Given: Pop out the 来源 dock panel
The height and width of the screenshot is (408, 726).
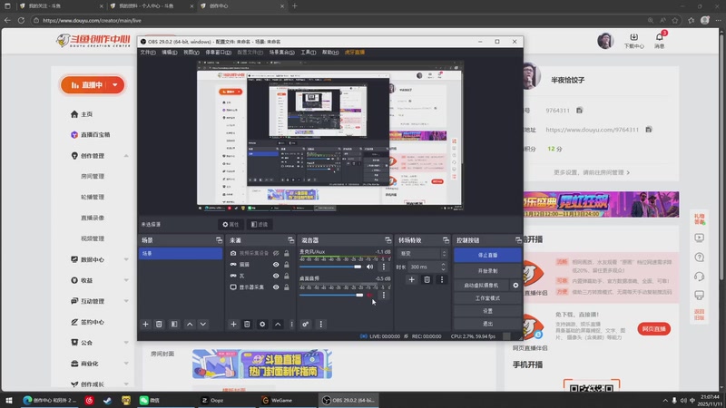Looking at the screenshot, I should tap(290, 240).
